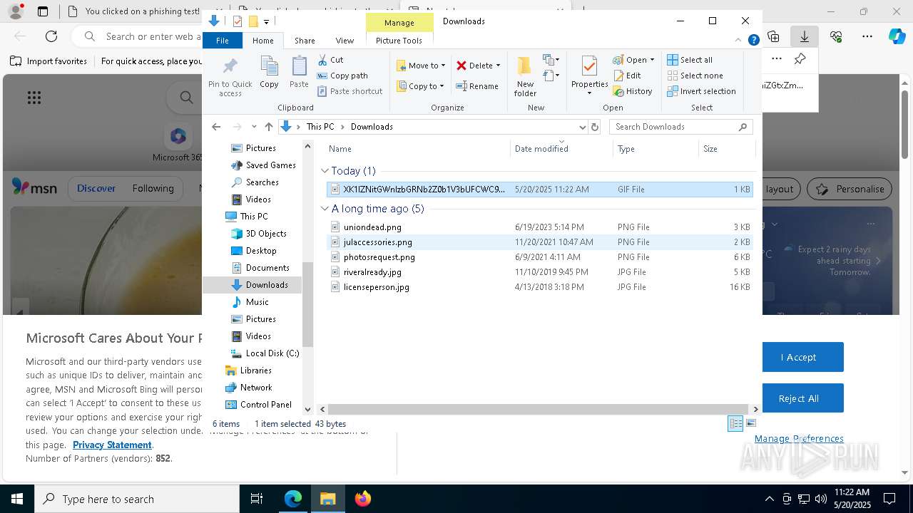Open the Privacy Statement link
The width and height of the screenshot is (913, 513).
[112, 445]
